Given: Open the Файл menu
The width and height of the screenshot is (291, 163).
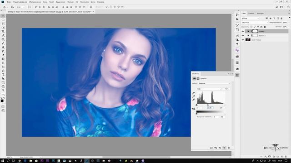Looking at the screenshot, I should [9, 2].
